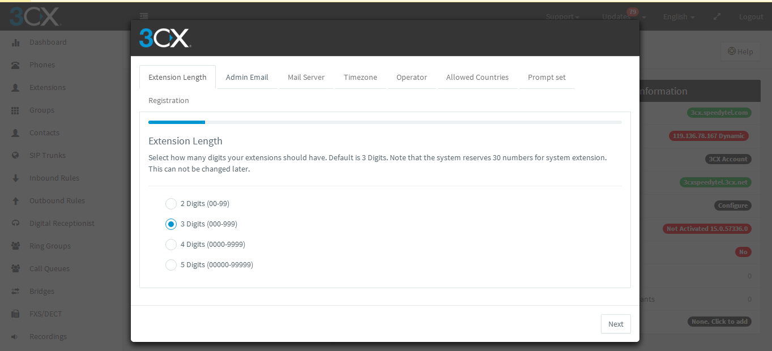This screenshot has height=351, width=772.
Task: Click the Configure badge
Action: point(733,206)
